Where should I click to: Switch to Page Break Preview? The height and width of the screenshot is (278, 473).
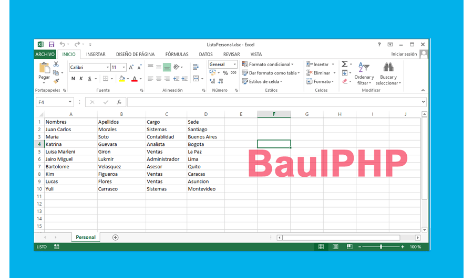[x=349, y=247]
